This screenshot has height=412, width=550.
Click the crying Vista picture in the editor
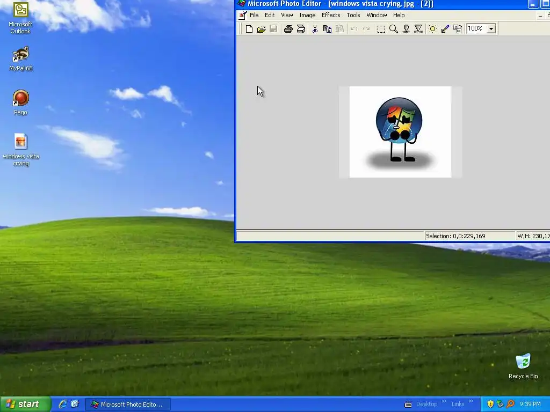(x=400, y=132)
